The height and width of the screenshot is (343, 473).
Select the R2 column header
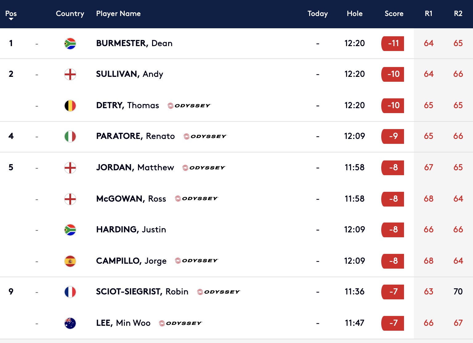click(x=458, y=14)
